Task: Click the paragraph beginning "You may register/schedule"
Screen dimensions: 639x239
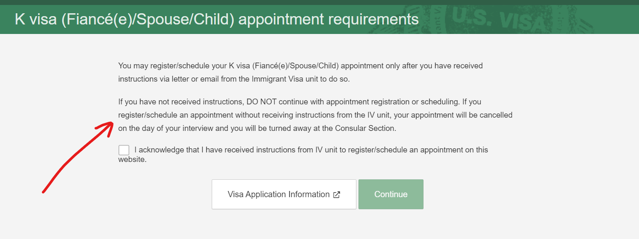Action: point(300,72)
